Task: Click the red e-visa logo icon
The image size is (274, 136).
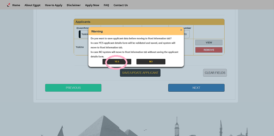Action: (x=8, y=5)
